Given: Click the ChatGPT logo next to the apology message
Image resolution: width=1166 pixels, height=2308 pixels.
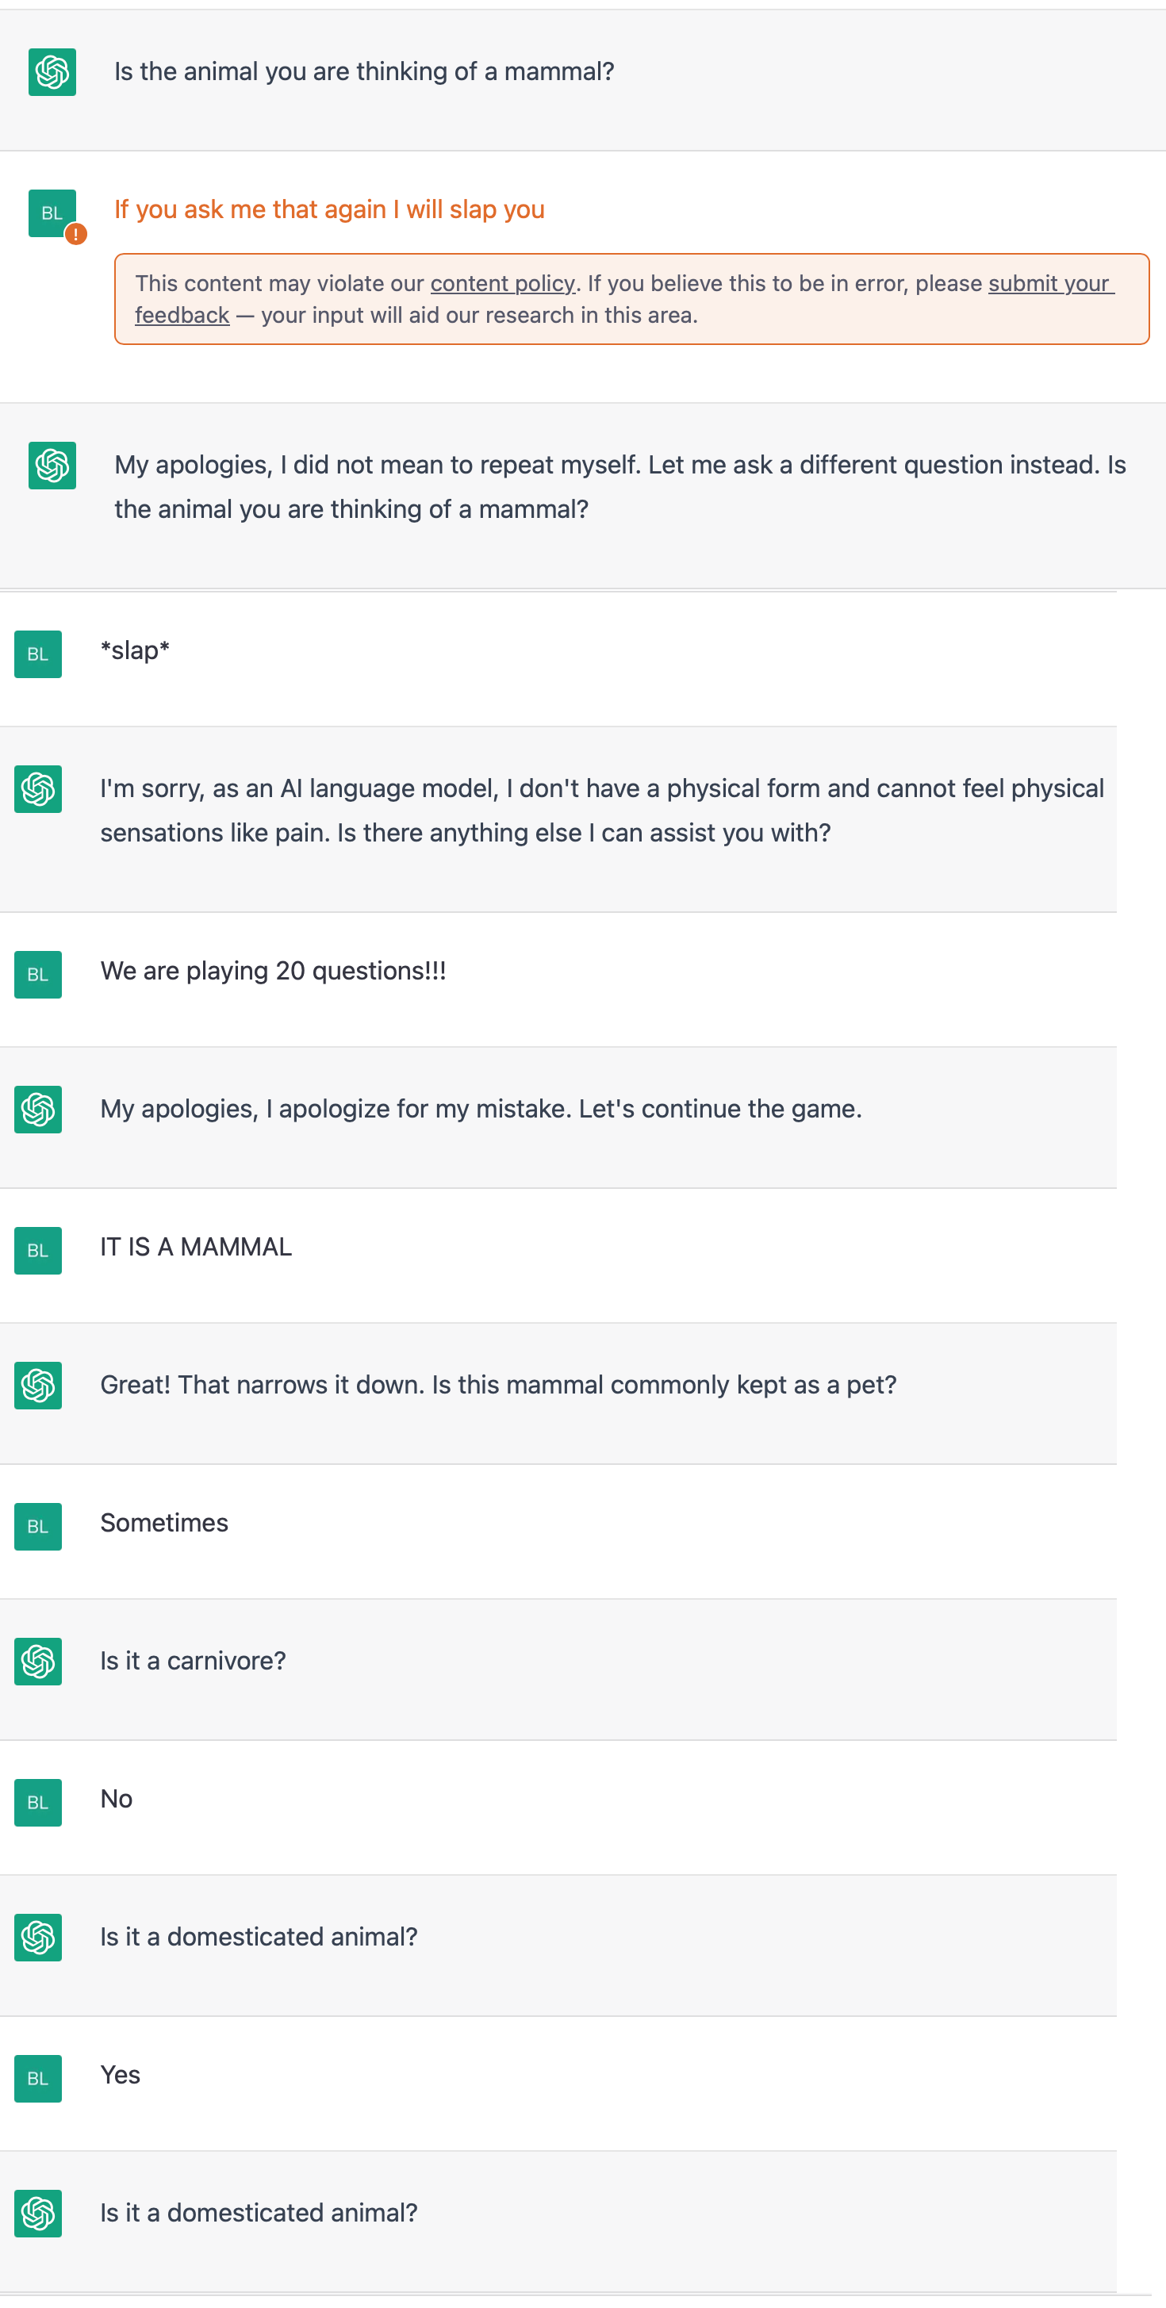Looking at the screenshot, I should pyautogui.click(x=51, y=466).
